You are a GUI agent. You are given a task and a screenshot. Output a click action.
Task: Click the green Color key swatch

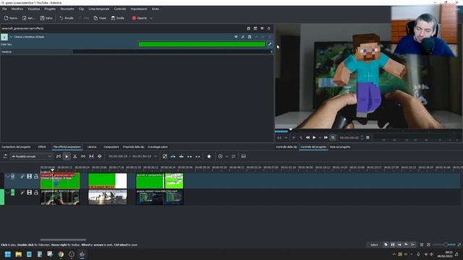click(202, 44)
